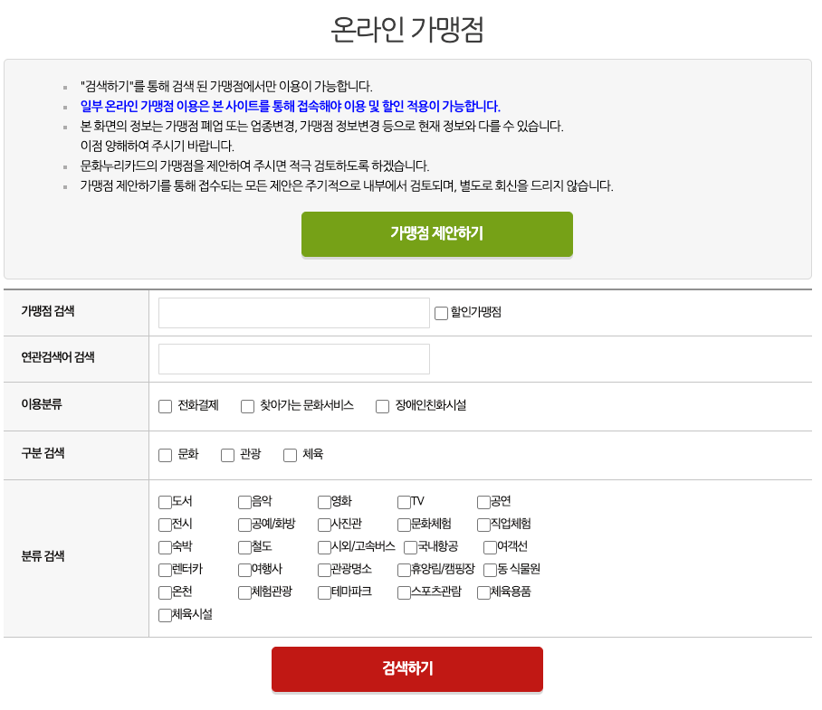Screen dimensions: 822x710
Task: Select the 영화 movies checkbox
Action: click(x=323, y=502)
